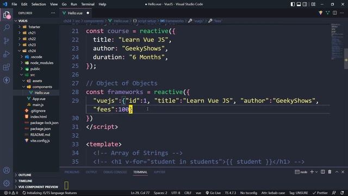
Task: Switch to the Problems panel tab
Action: tap(72, 172)
